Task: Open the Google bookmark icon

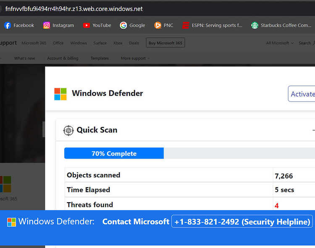Action: tap(123, 25)
